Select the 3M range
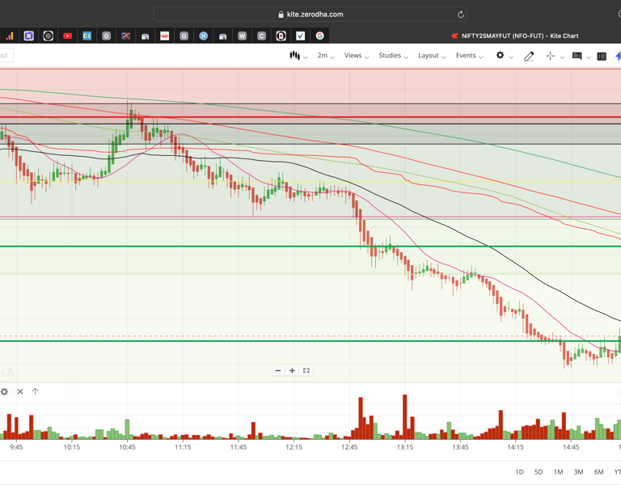The image size is (621, 485). click(578, 472)
